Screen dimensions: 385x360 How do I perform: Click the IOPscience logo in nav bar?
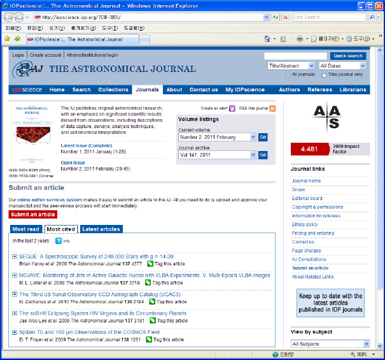(x=27, y=90)
